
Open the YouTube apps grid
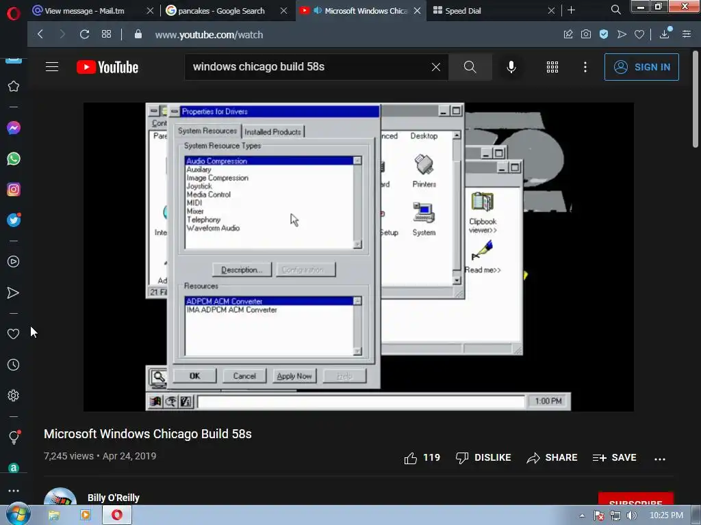(x=552, y=67)
